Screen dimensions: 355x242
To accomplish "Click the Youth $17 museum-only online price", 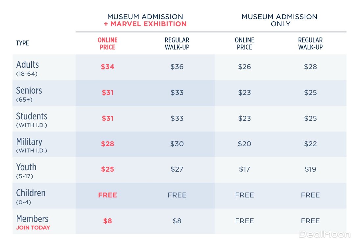I will coord(245,170).
